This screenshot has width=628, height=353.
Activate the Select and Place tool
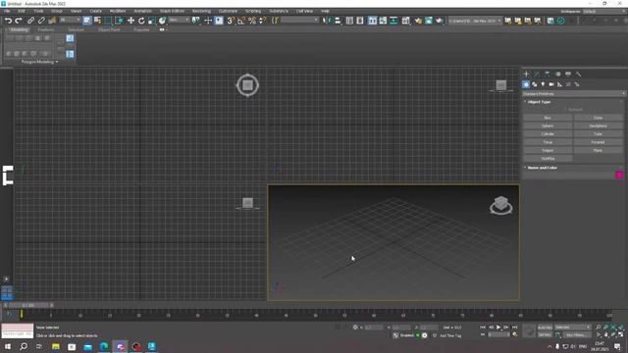(x=162, y=21)
